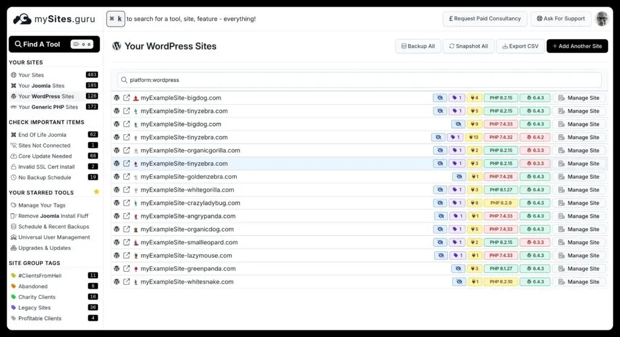Click tag badge on smallleopard row
Screen dimensions: 620x337
point(457,242)
